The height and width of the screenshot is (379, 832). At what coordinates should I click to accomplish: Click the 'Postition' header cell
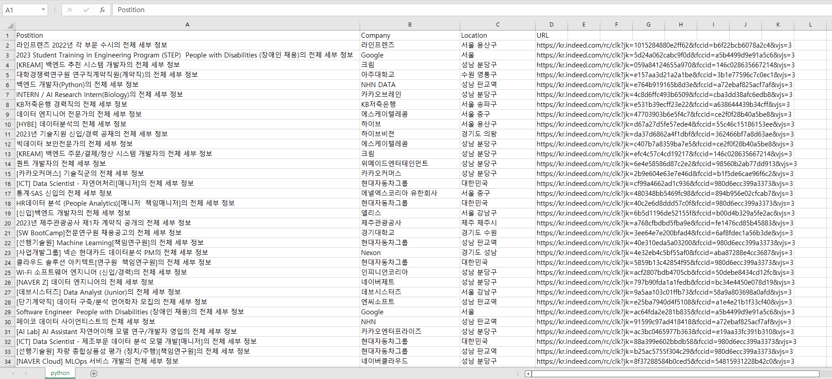[x=187, y=35]
